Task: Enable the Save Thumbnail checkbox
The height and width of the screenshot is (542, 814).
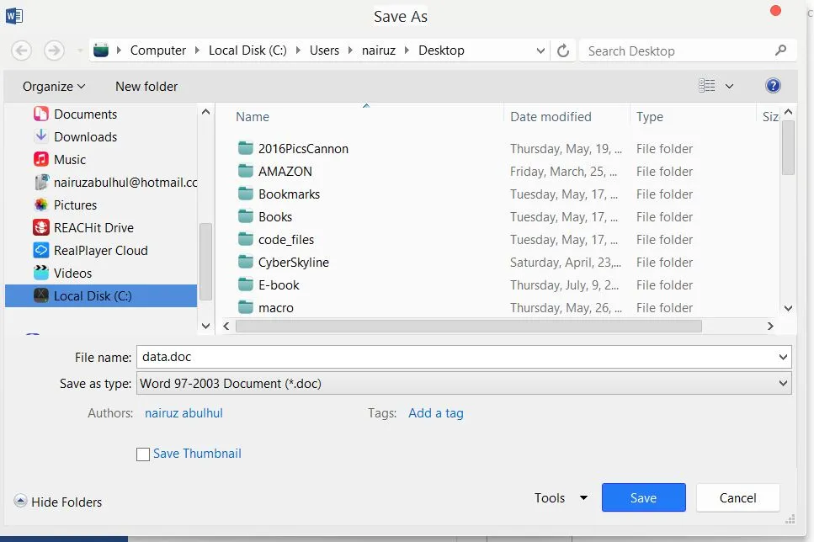Action: 143,454
